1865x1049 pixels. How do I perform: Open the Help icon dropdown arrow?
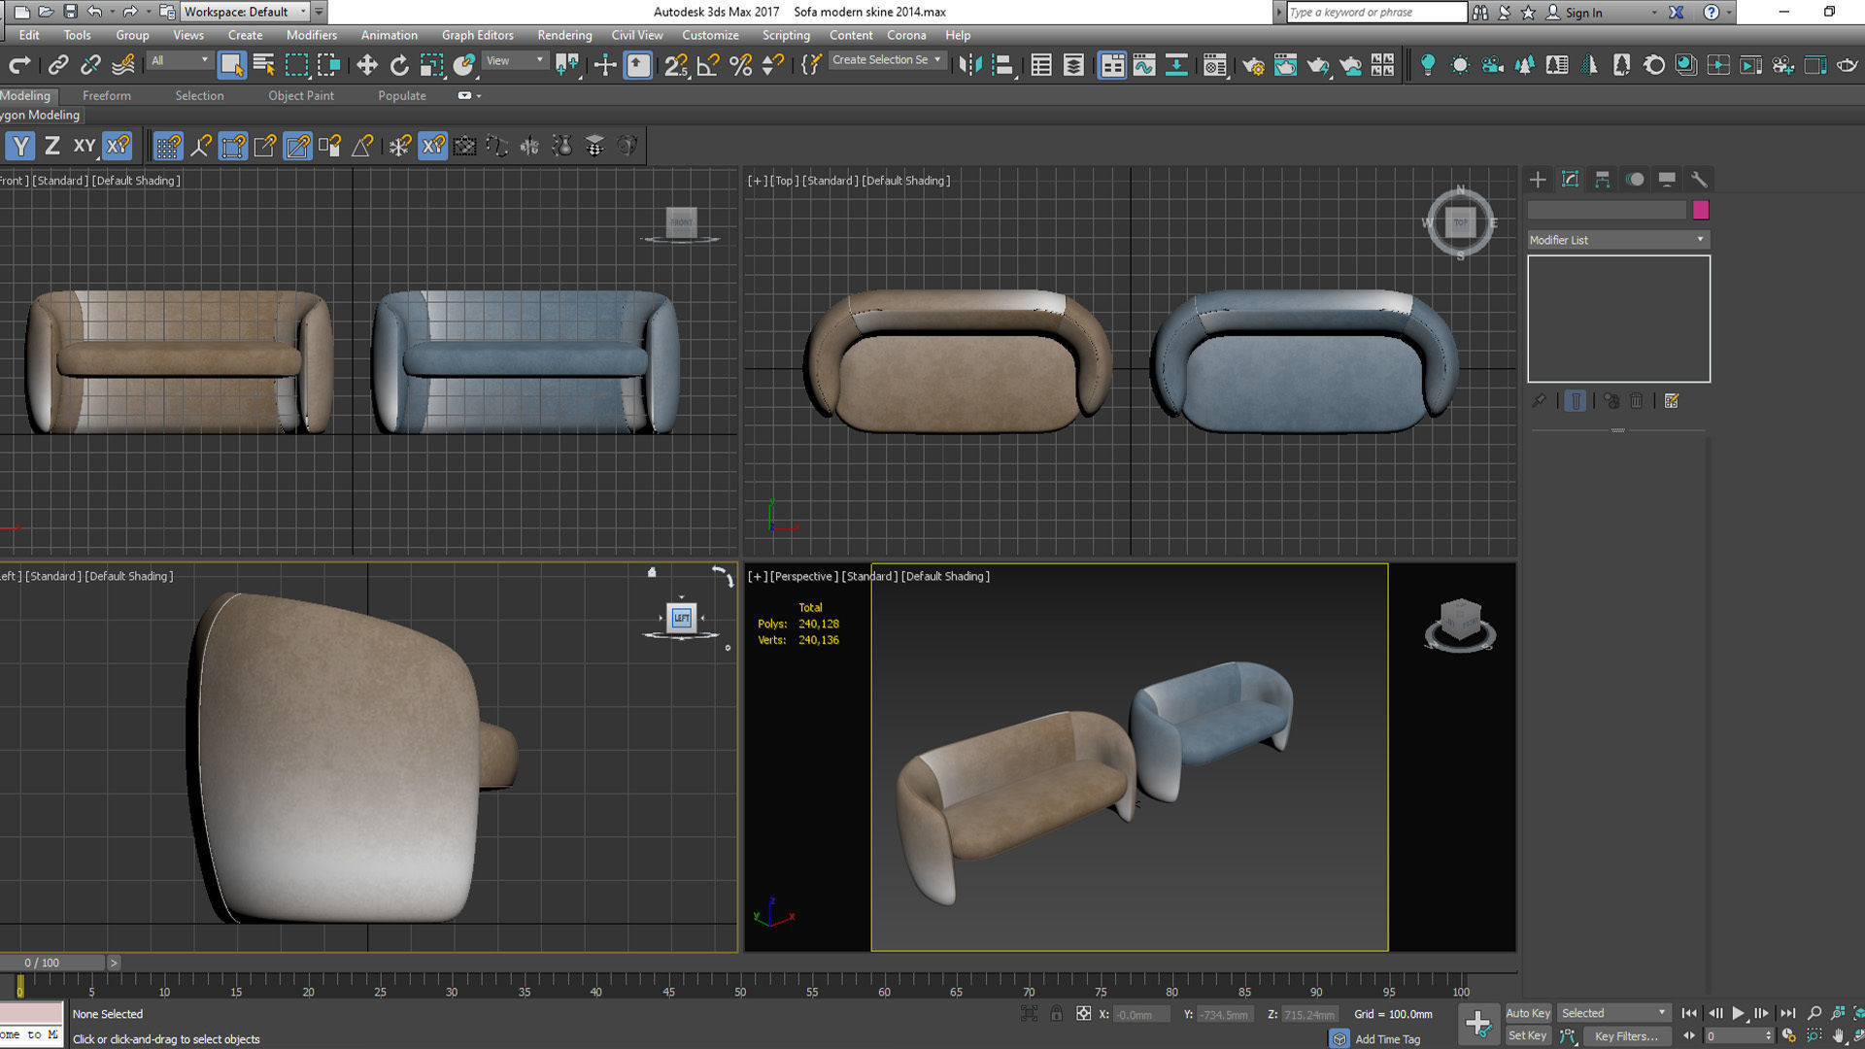point(1729,13)
